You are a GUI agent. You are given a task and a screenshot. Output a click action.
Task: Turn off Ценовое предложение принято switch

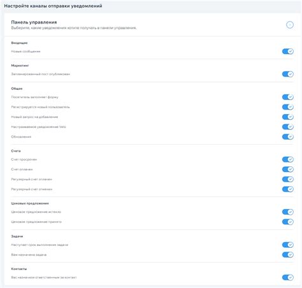tap(288, 222)
